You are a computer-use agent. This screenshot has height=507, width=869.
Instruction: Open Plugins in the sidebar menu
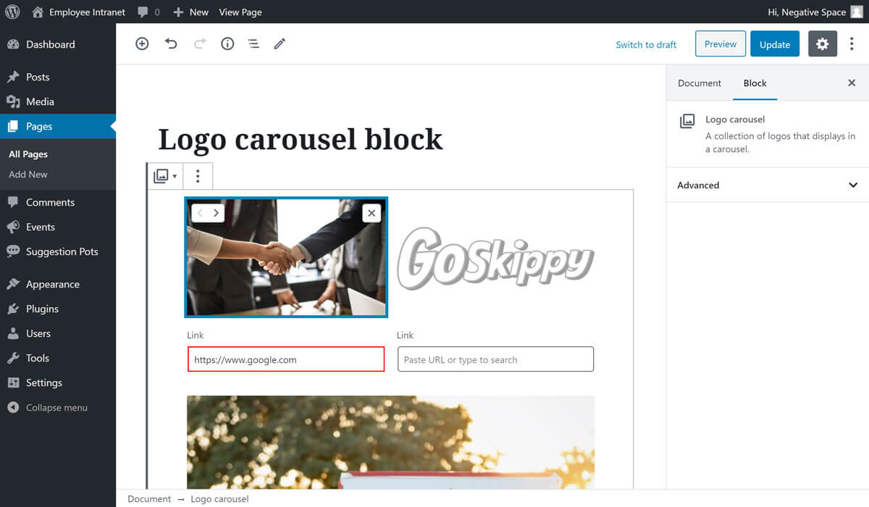(x=42, y=309)
